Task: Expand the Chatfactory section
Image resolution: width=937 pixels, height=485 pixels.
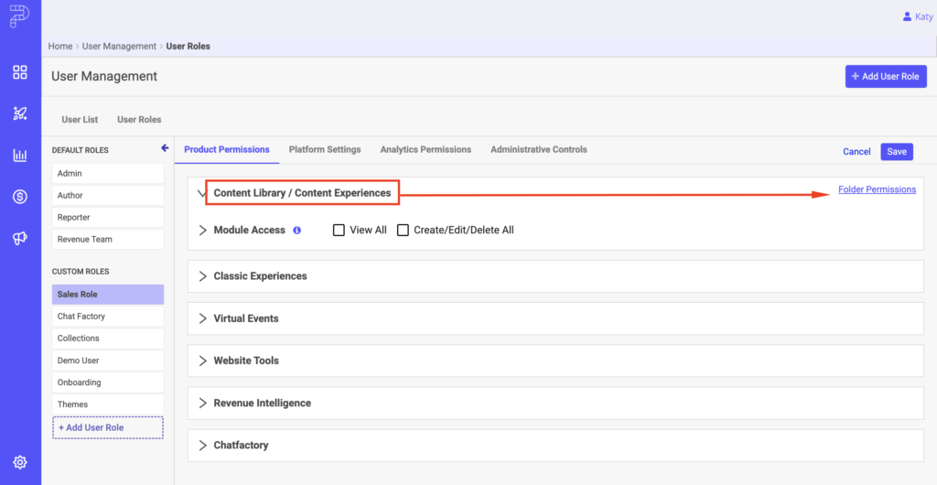Action: point(202,445)
